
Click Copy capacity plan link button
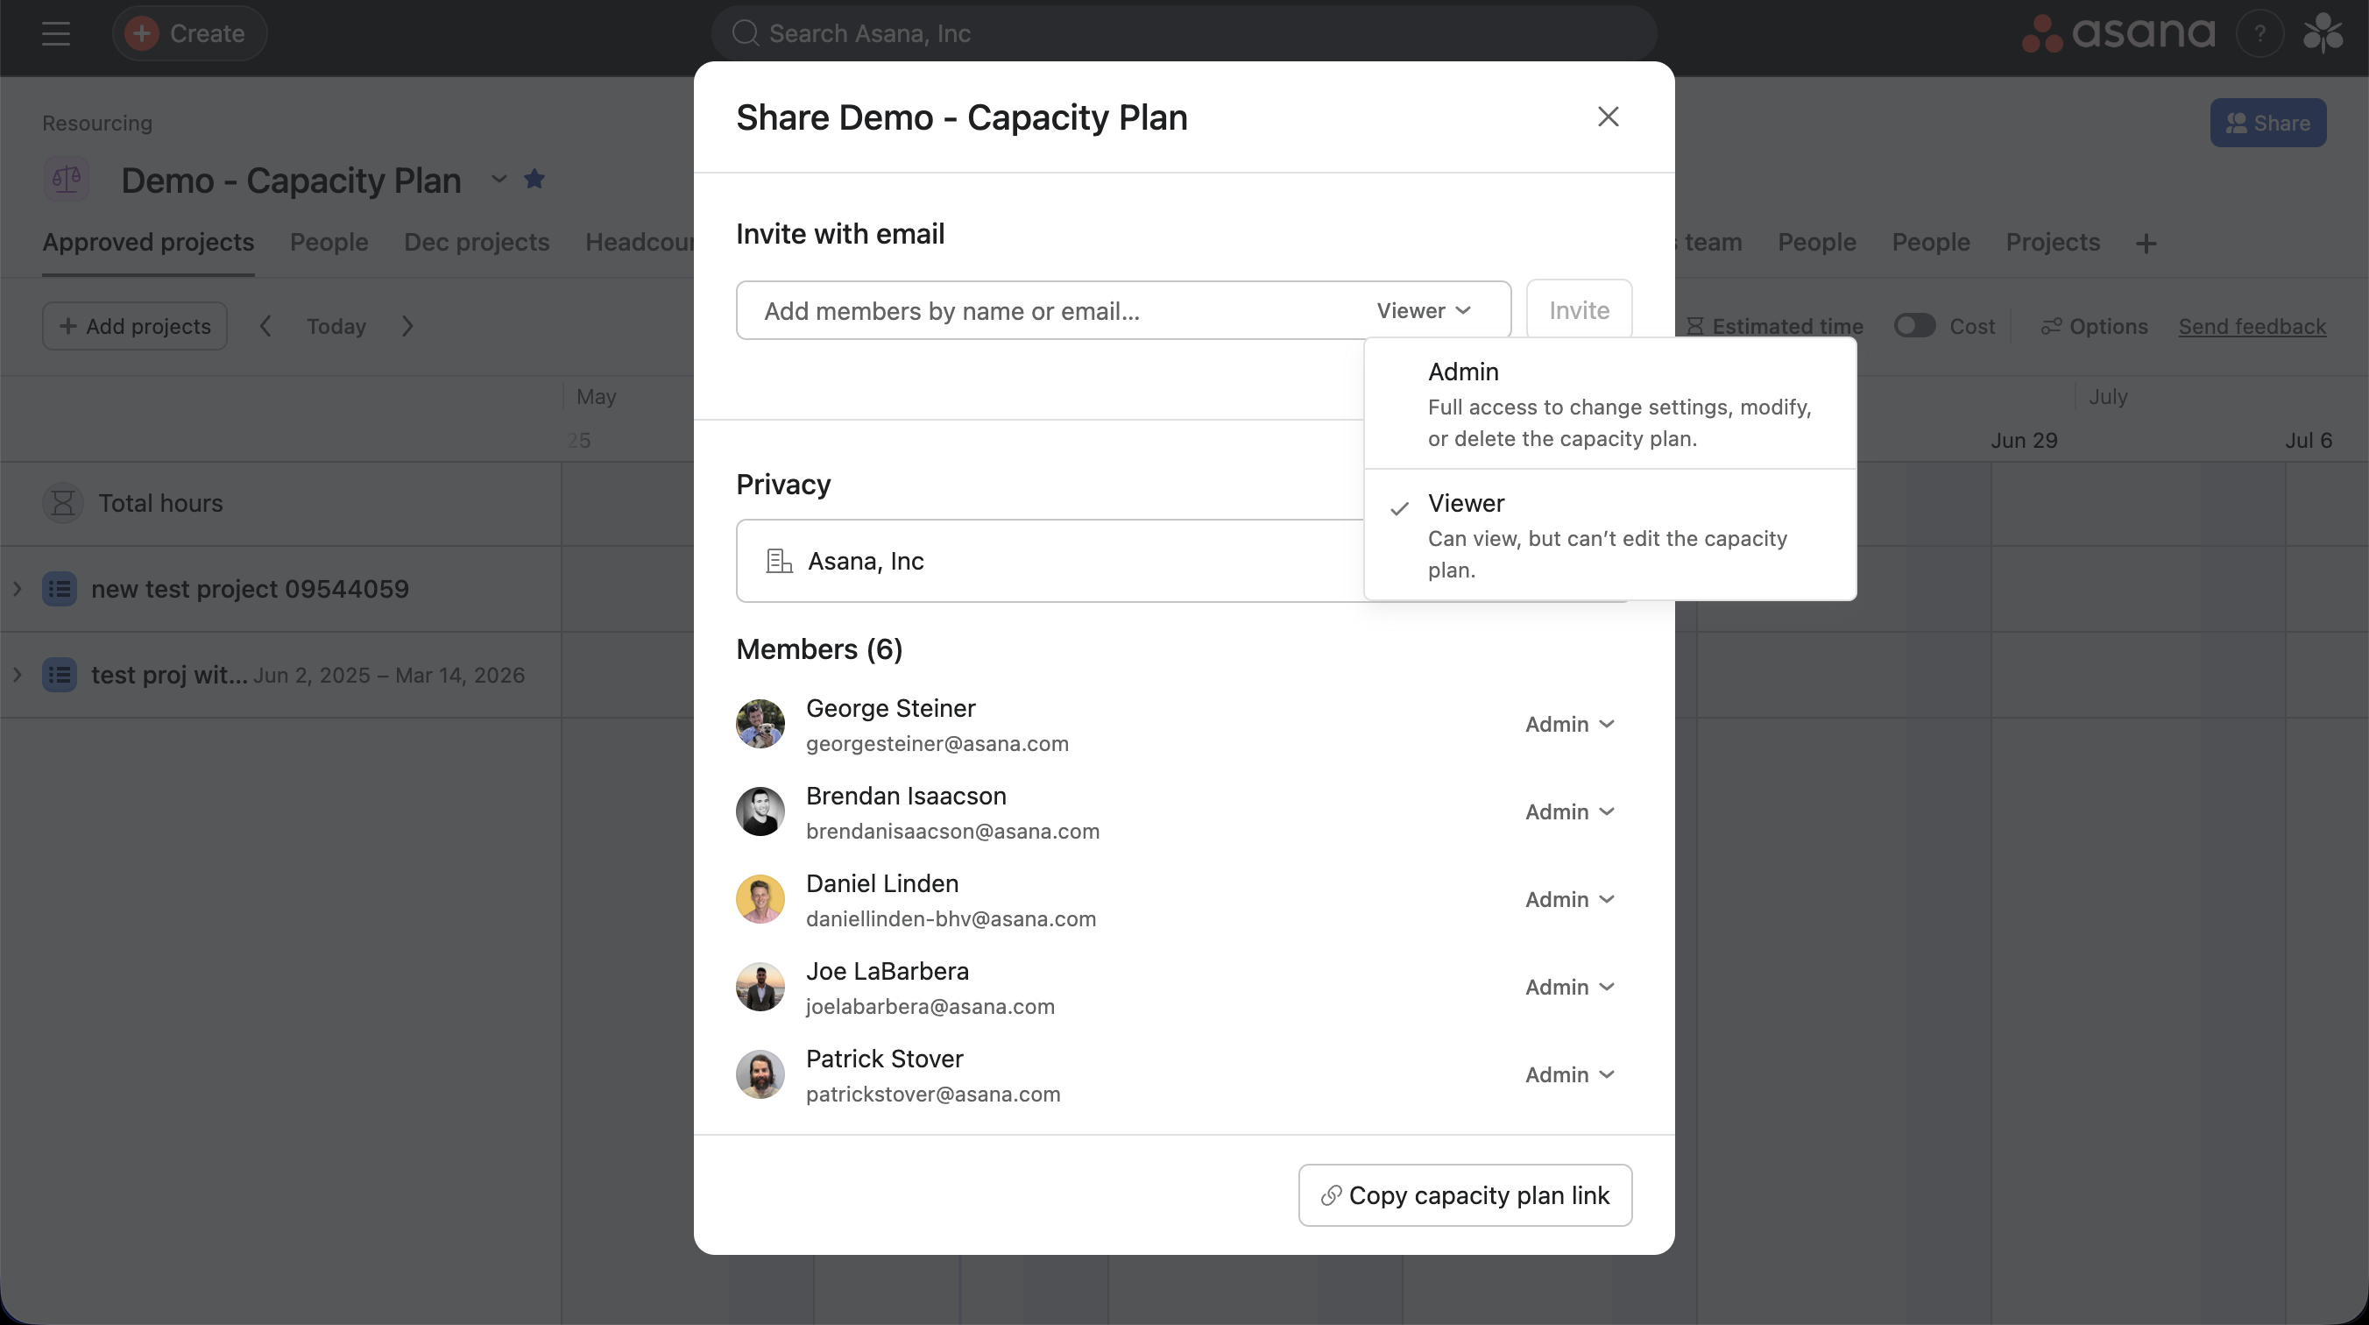click(1465, 1195)
